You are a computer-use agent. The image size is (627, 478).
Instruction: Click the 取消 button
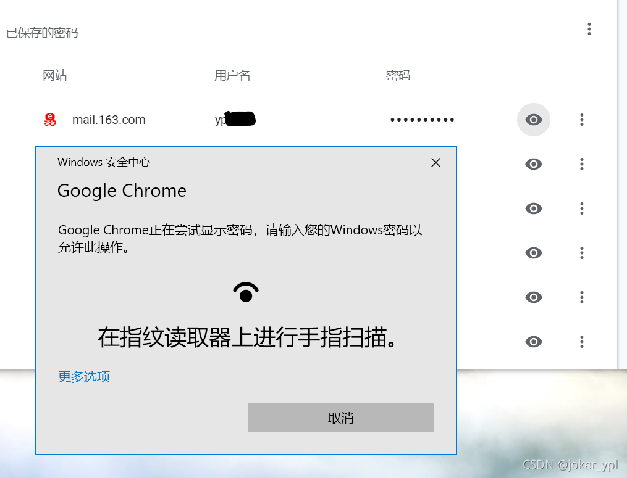point(340,417)
